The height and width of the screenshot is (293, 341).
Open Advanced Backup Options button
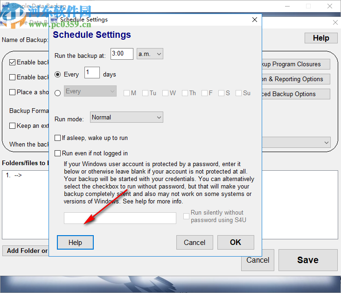tap(296, 94)
